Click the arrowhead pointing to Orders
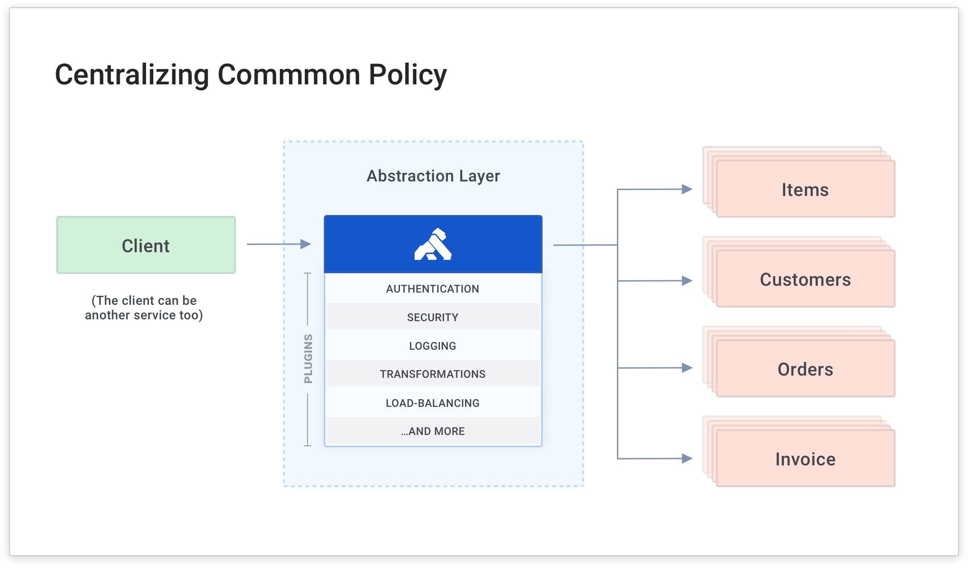Screen dimensions: 968x567 [687, 368]
